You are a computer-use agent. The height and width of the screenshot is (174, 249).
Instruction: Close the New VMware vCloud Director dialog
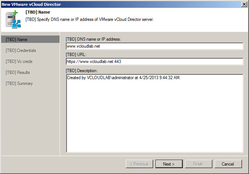(244, 4)
